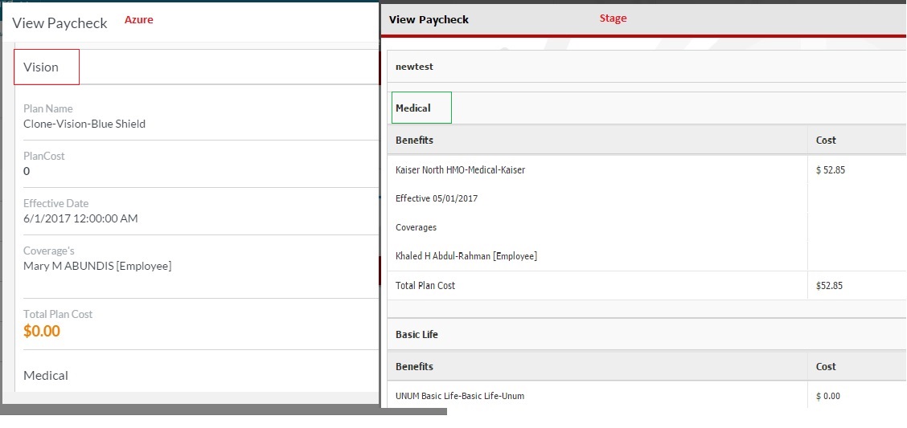This screenshot has width=907, height=428.
Task: Expand the Medical section in Azure panel
Action: [46, 375]
